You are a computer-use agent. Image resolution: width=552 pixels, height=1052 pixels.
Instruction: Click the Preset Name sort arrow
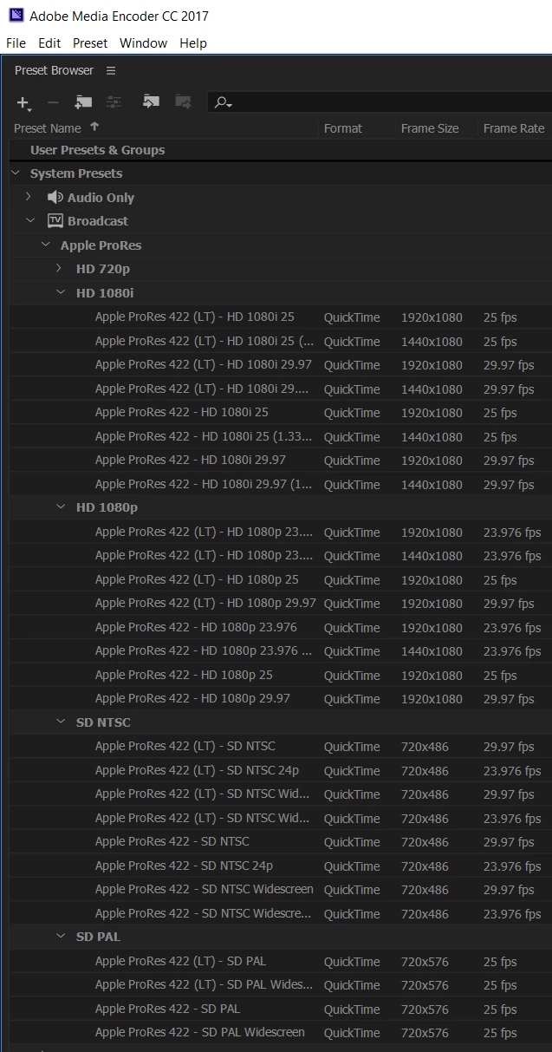pos(94,127)
